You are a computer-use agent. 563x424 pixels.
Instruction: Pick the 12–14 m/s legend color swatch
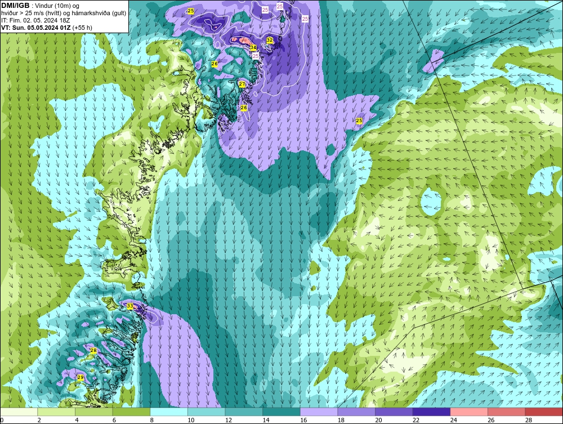pyautogui.click(x=244, y=412)
